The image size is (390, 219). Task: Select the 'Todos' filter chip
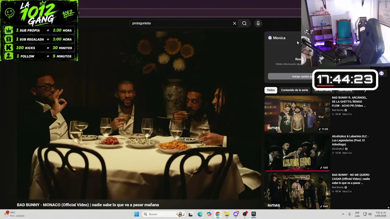[x=271, y=90]
